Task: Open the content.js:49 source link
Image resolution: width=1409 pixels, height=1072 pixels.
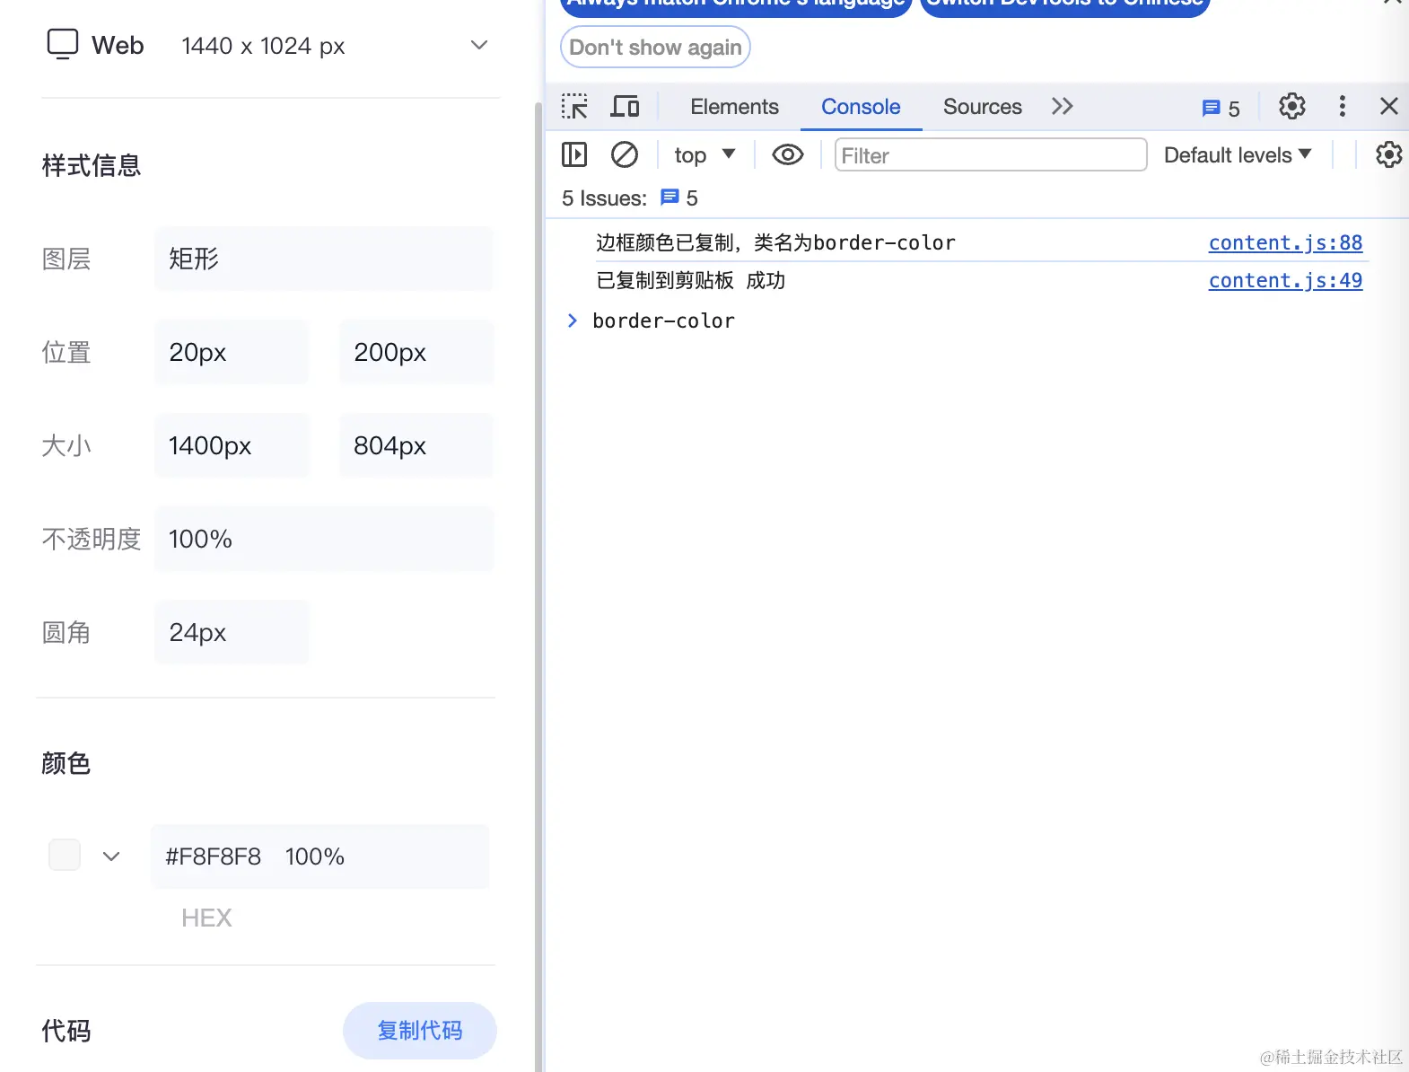Action: (1285, 280)
